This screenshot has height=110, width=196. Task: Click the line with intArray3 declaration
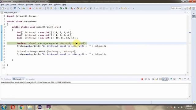(47, 38)
